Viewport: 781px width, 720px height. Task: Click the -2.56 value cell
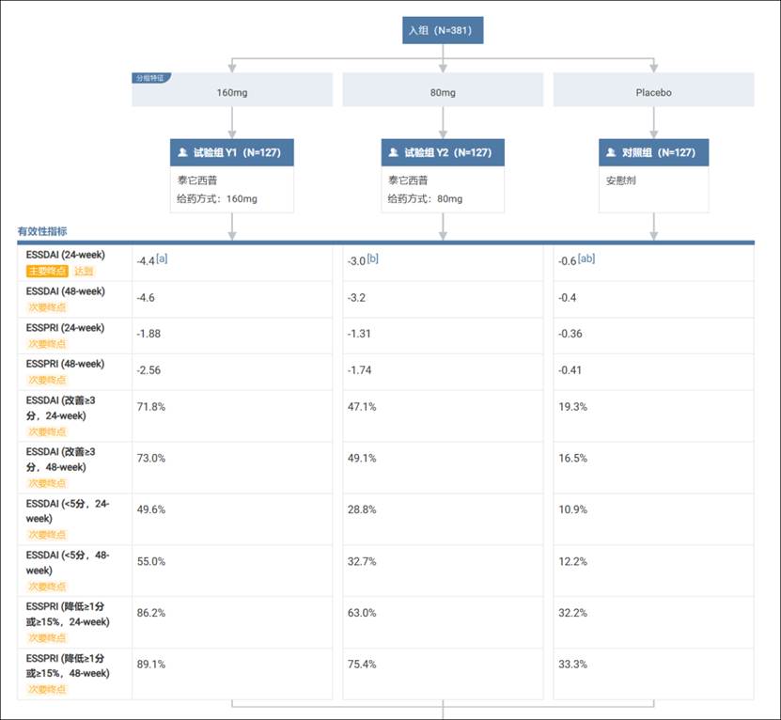coord(232,372)
